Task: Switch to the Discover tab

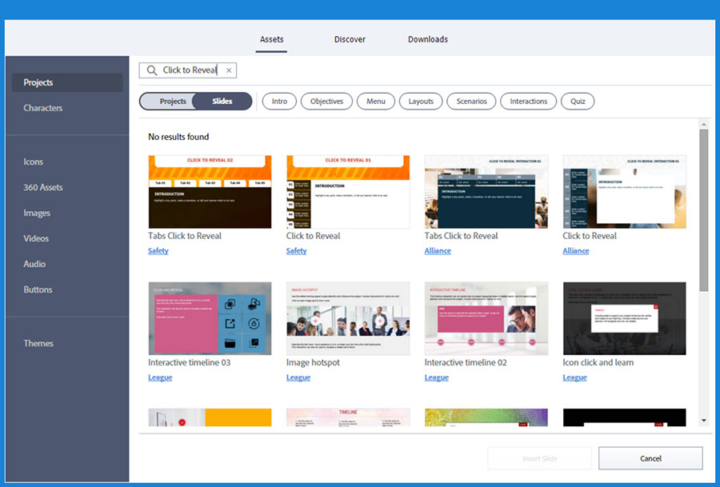Action: click(x=350, y=39)
